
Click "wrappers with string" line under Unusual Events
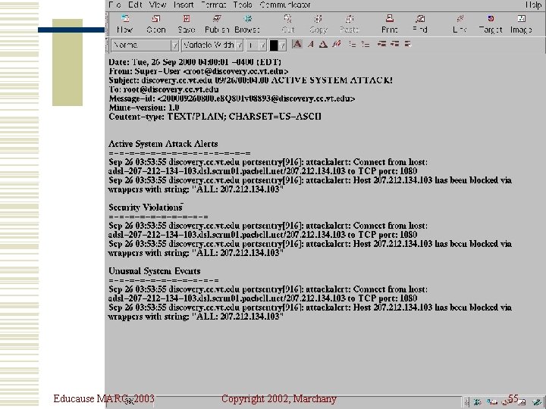[x=196, y=317]
